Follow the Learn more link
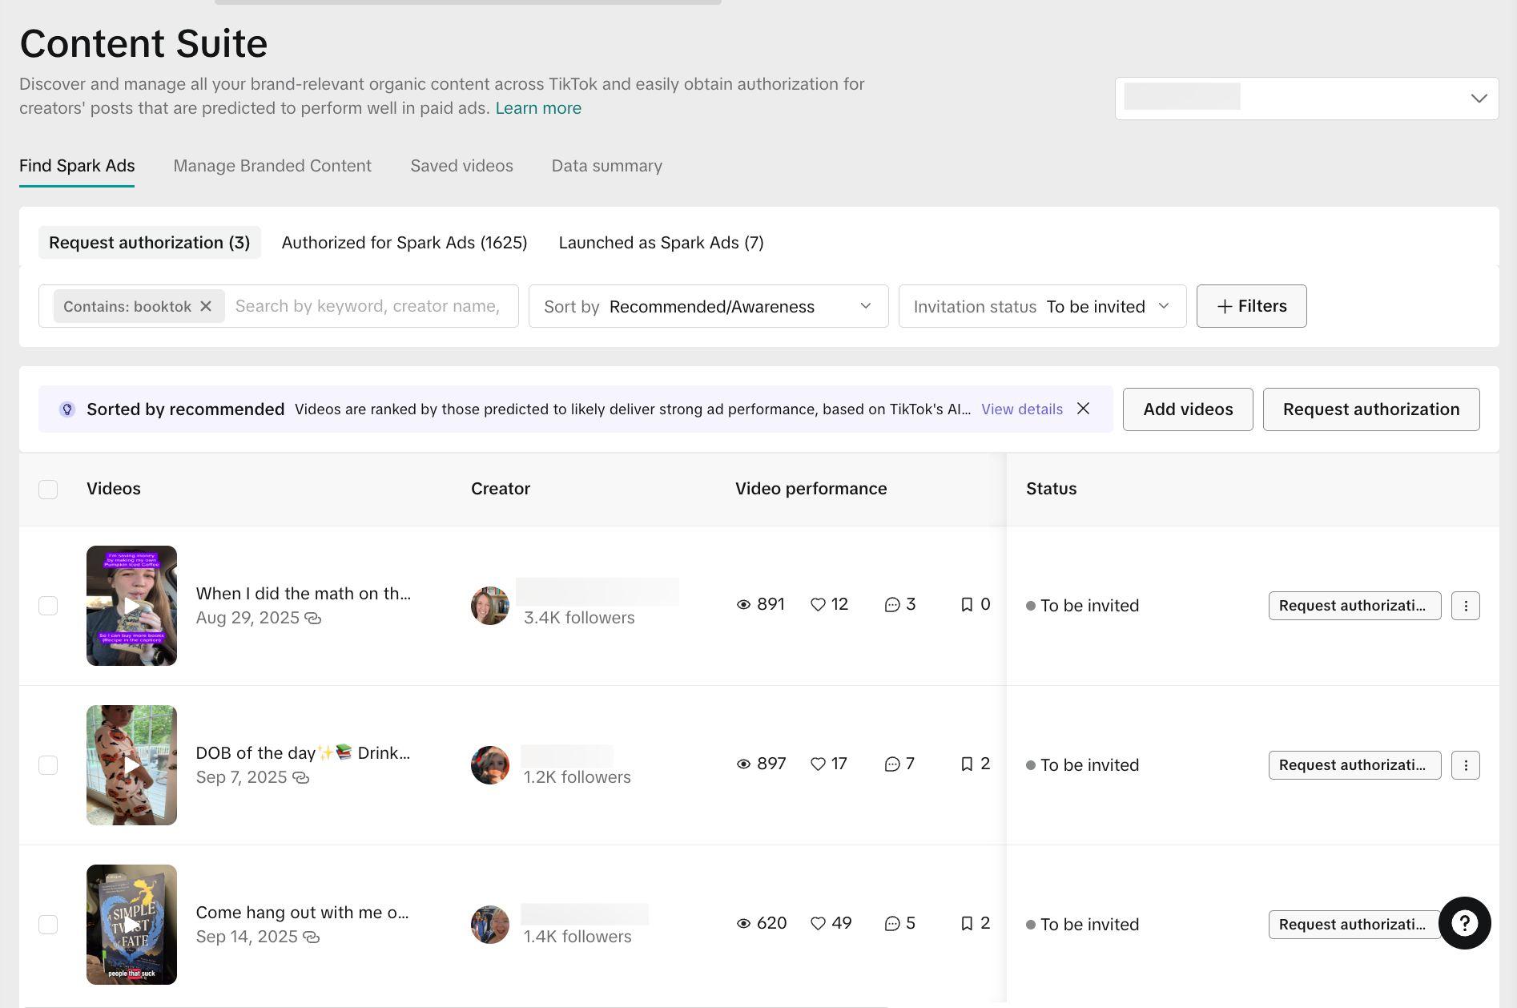The width and height of the screenshot is (1517, 1008). coord(538,108)
